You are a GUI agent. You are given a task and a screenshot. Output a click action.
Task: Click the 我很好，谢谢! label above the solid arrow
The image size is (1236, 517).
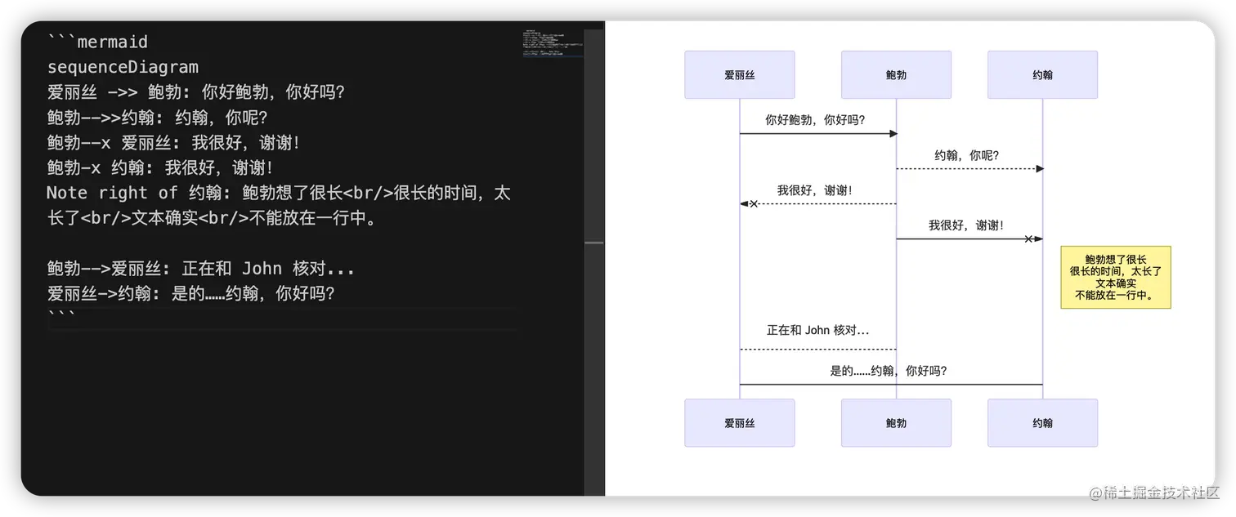(966, 225)
